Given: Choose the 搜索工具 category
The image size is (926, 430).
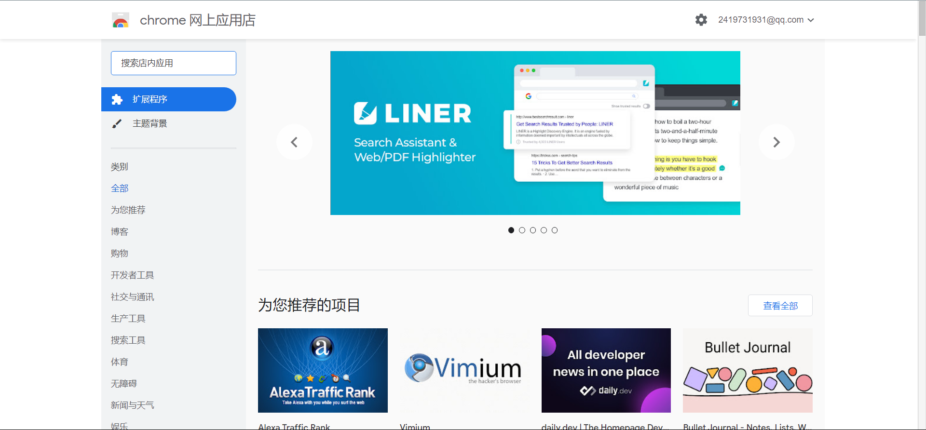Looking at the screenshot, I should tap(128, 340).
